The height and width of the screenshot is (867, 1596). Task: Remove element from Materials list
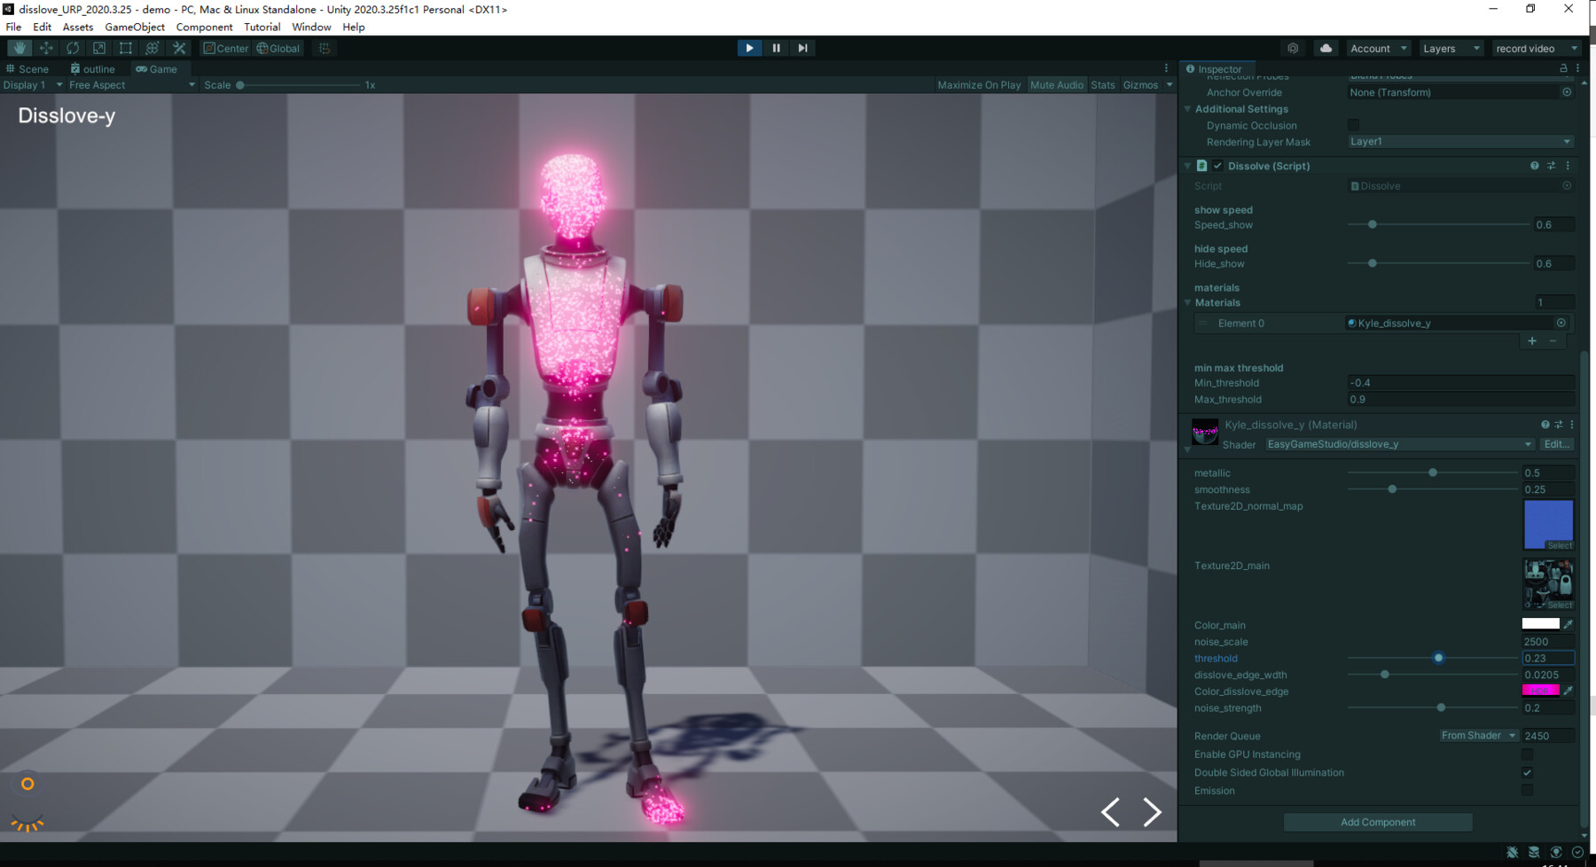1553,340
